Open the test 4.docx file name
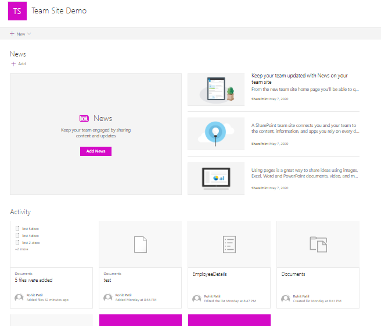 [30, 236]
